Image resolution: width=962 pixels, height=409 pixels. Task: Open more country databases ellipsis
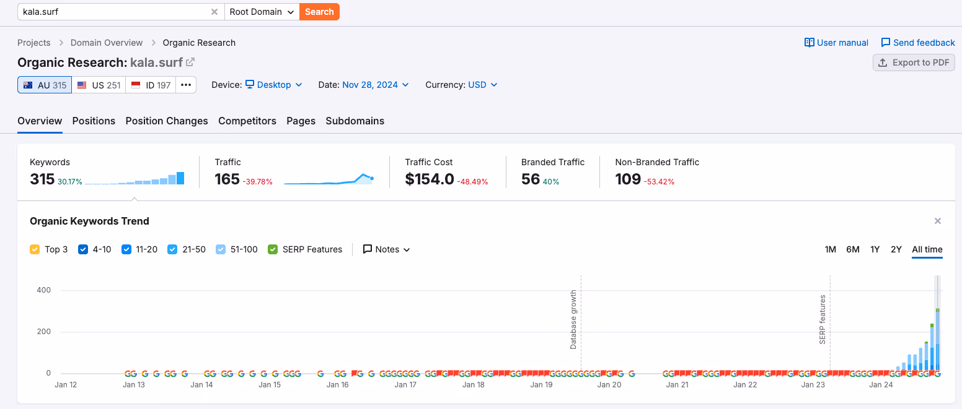click(x=186, y=85)
